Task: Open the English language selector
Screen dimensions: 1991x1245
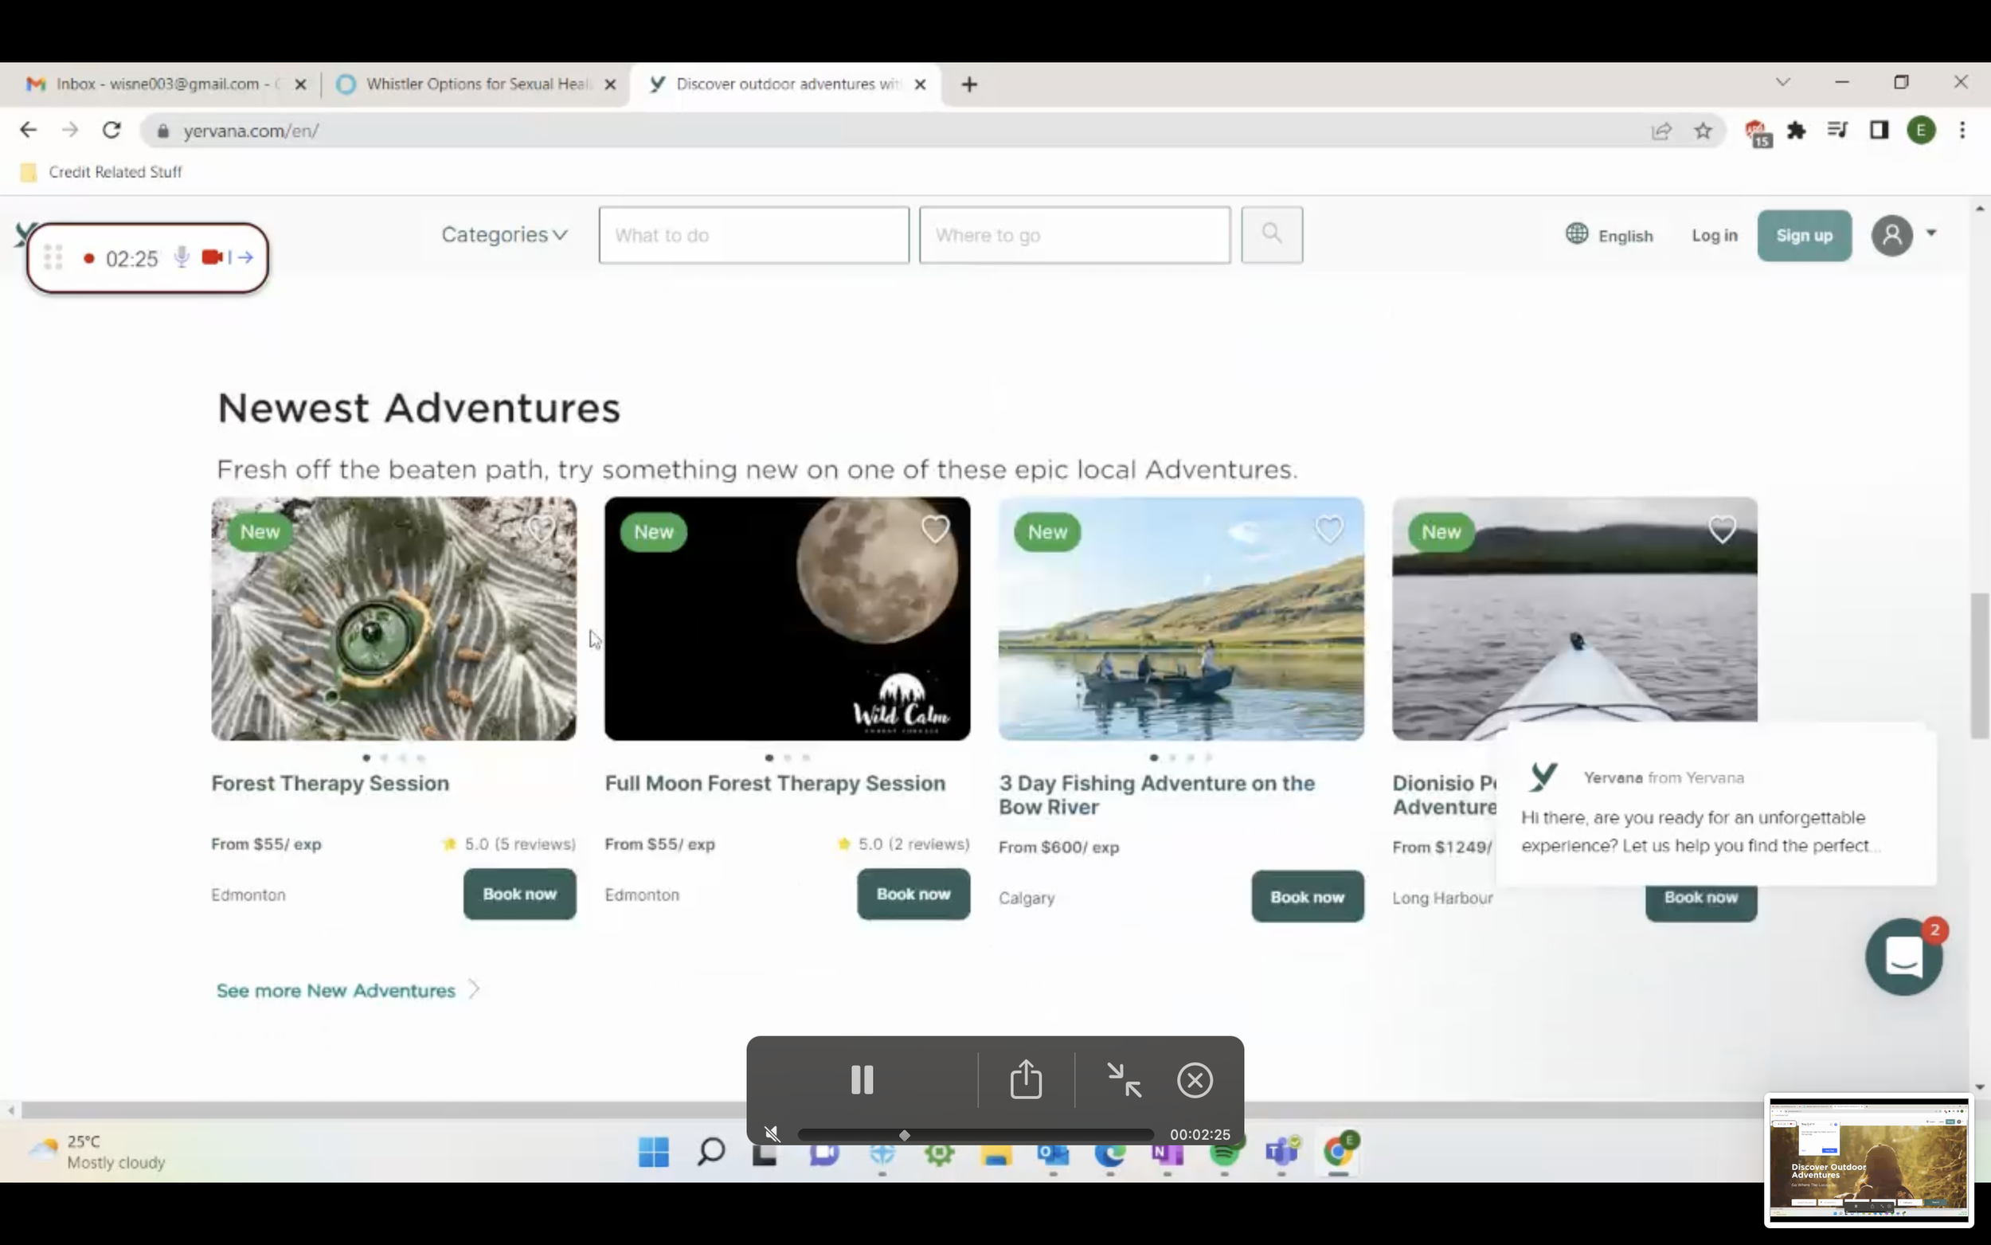Action: (1609, 236)
